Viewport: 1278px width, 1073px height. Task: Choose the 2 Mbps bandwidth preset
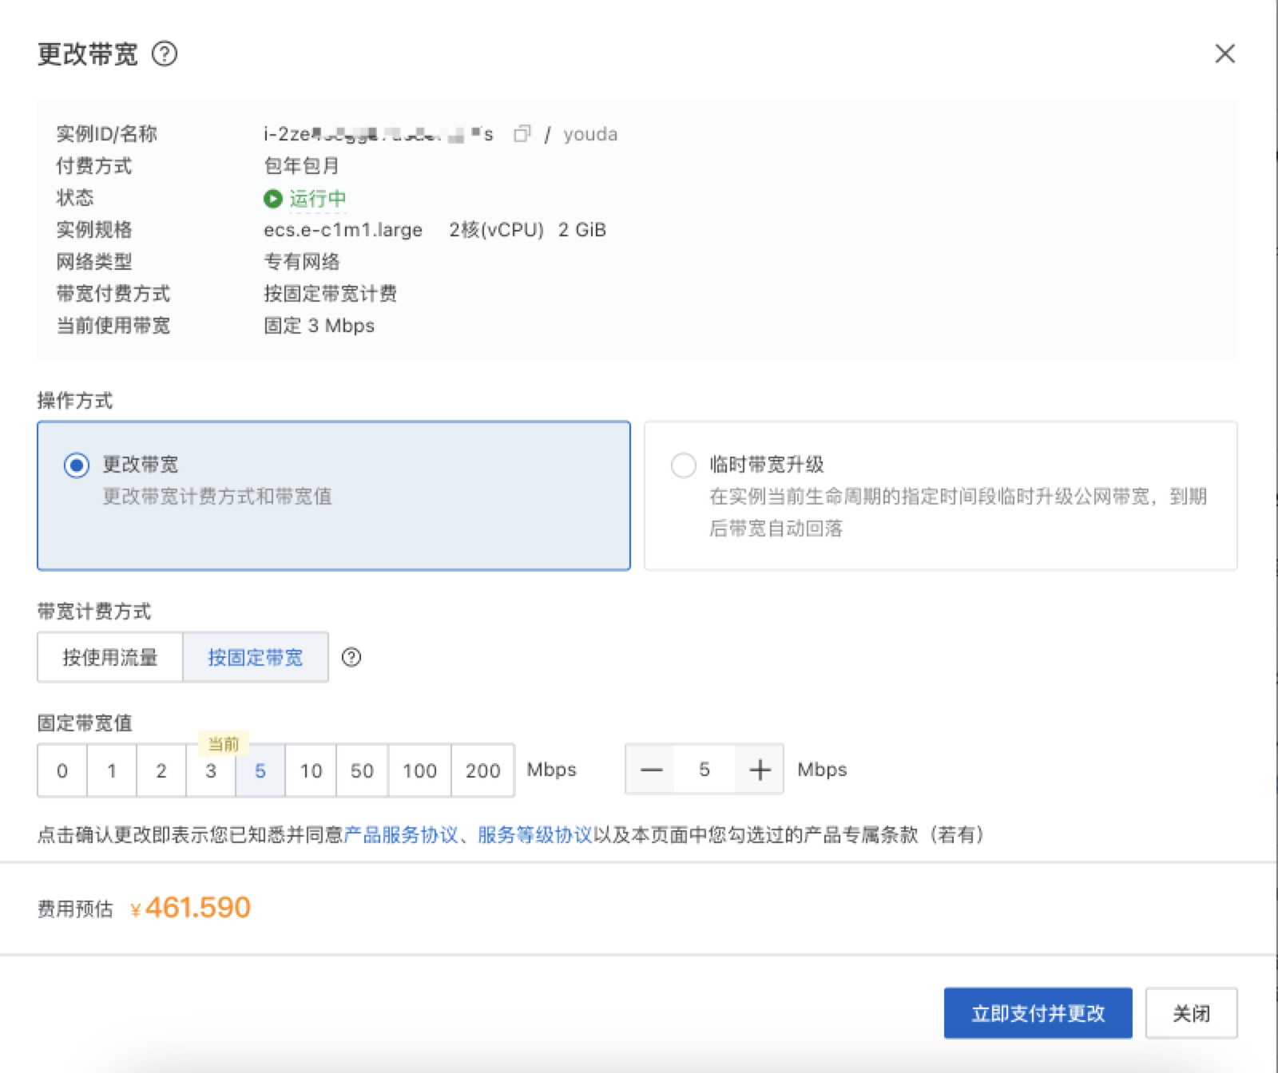coord(161,770)
